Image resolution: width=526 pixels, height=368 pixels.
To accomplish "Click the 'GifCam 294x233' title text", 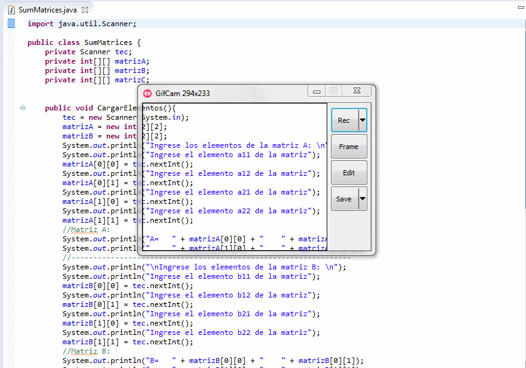I will [182, 94].
